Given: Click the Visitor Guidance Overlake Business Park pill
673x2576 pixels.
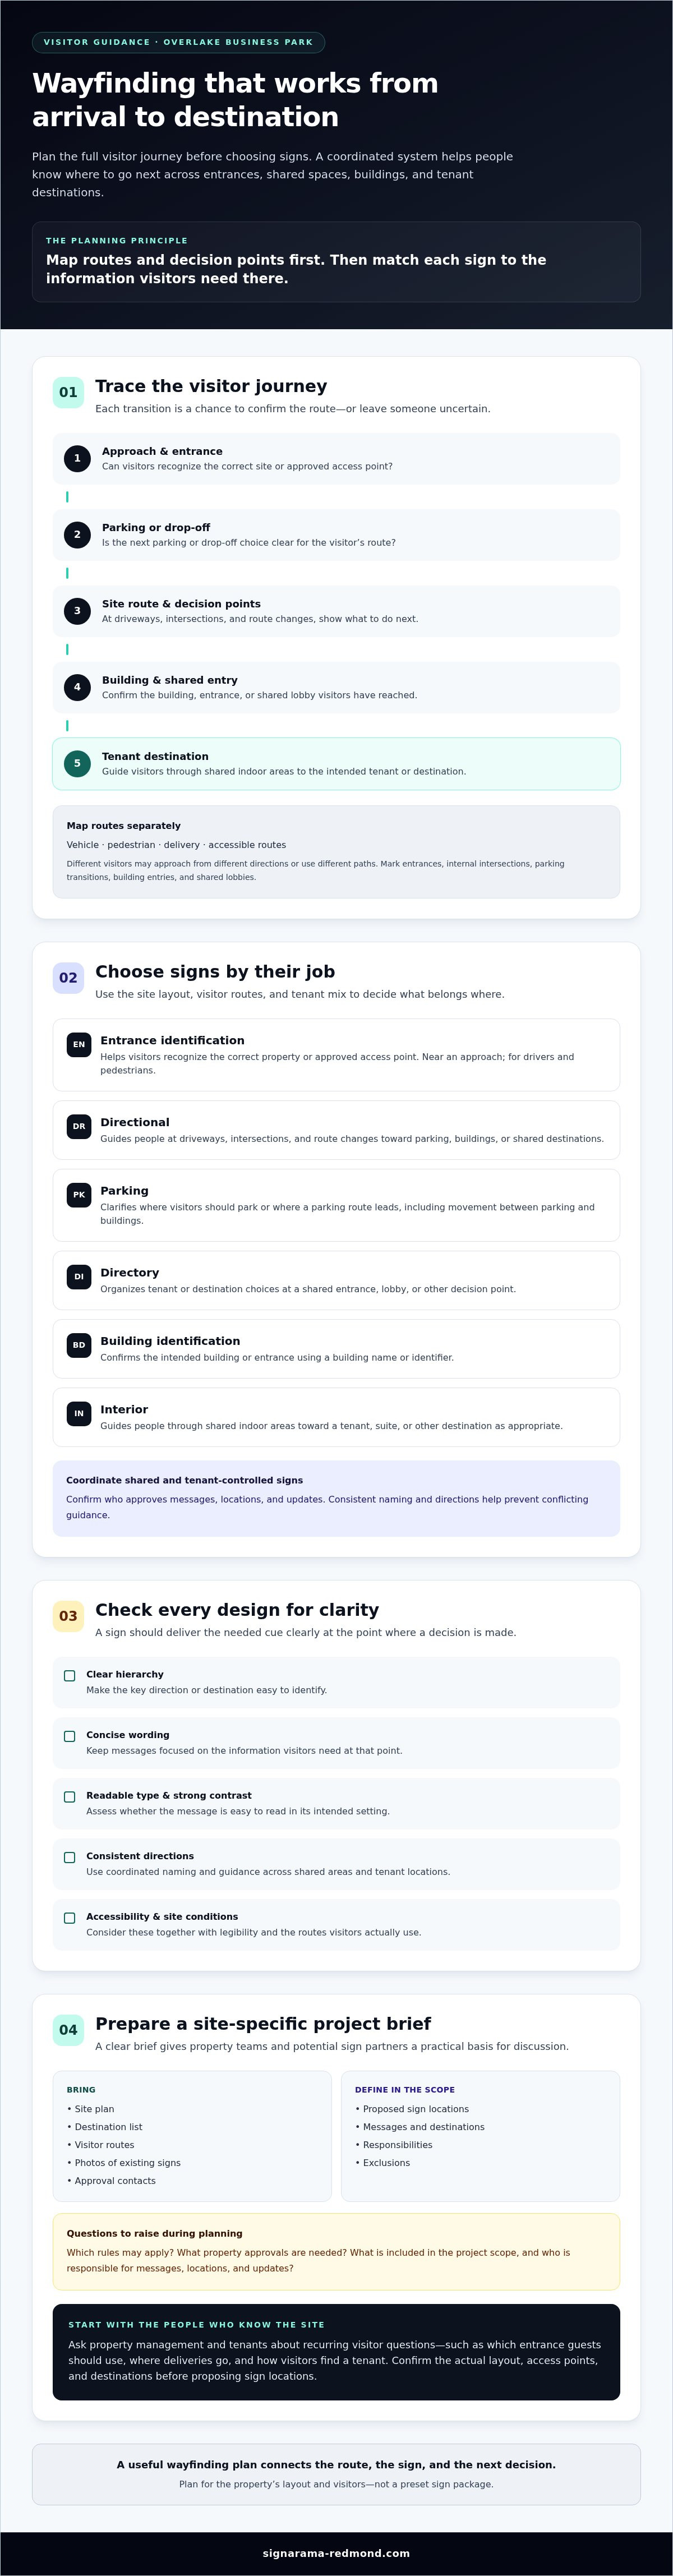Looking at the screenshot, I should [178, 42].
